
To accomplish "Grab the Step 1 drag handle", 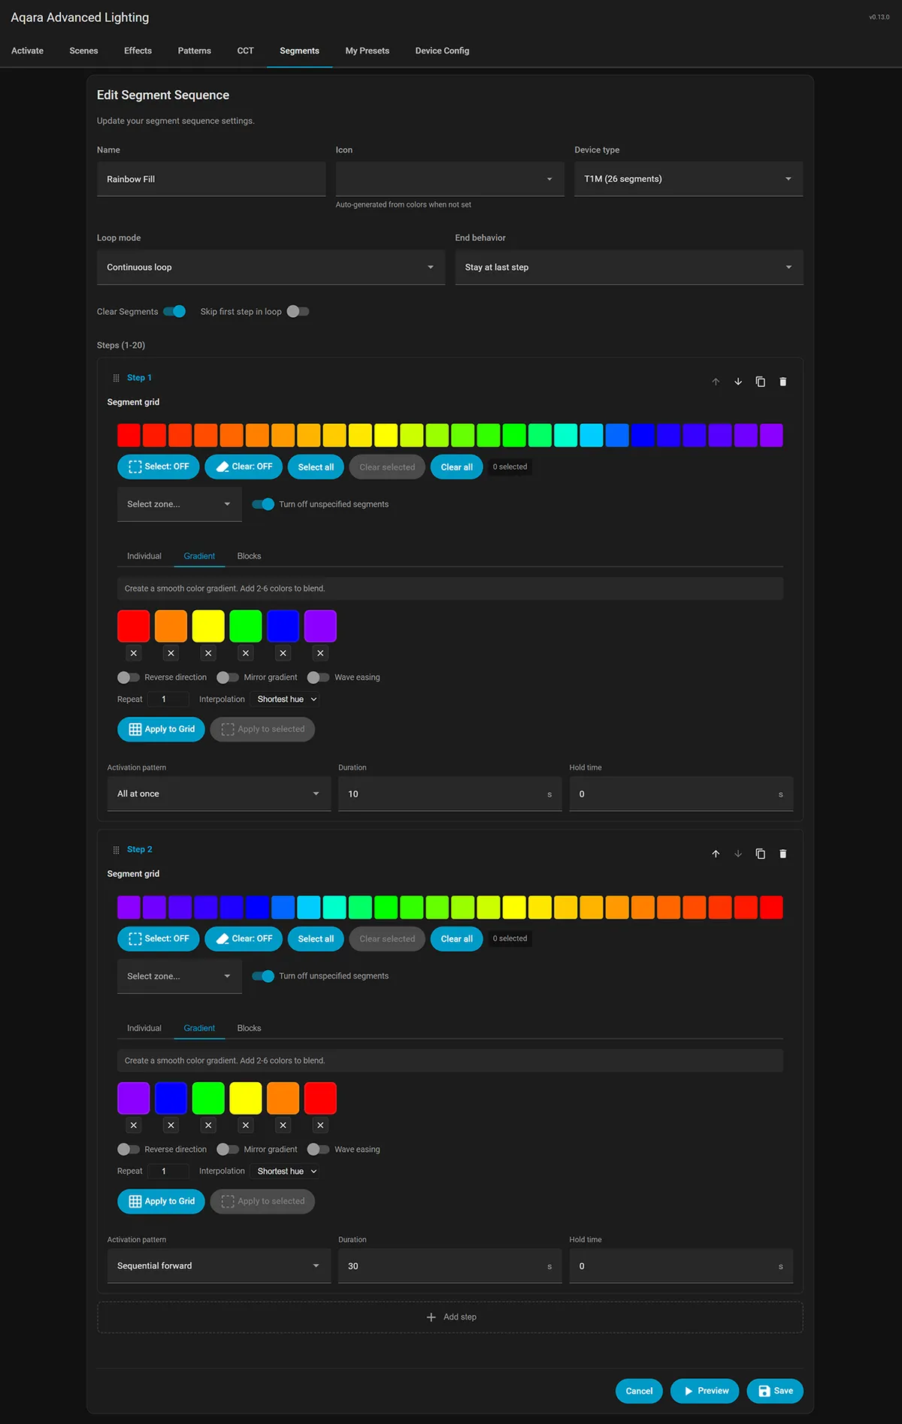I will [116, 378].
